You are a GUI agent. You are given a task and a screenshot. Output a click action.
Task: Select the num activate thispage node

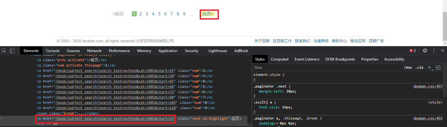[76, 65]
